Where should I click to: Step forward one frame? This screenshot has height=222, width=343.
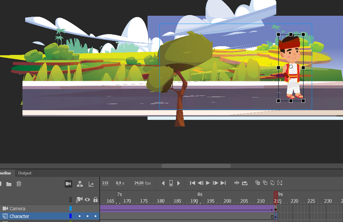coord(216,183)
